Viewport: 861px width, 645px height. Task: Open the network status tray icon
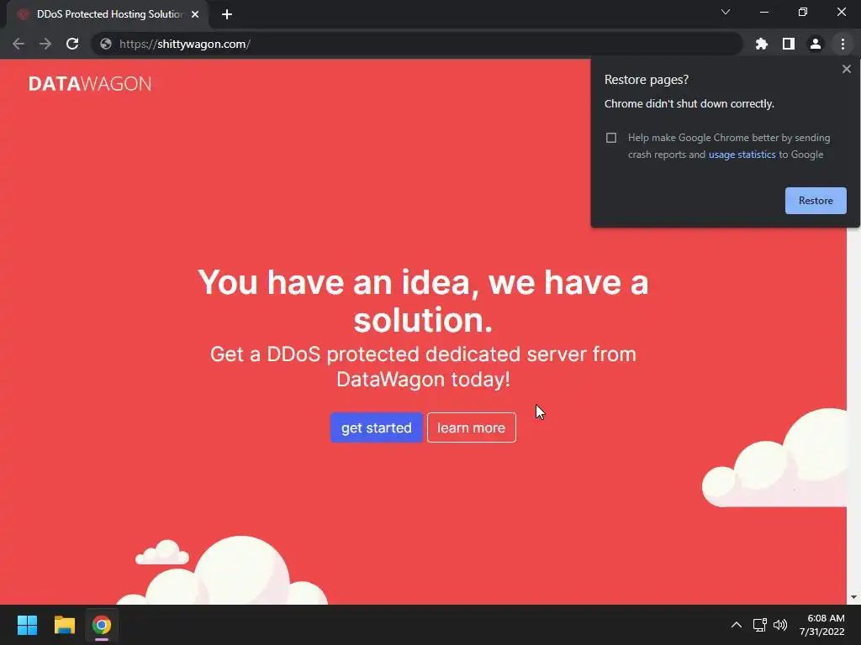point(759,625)
